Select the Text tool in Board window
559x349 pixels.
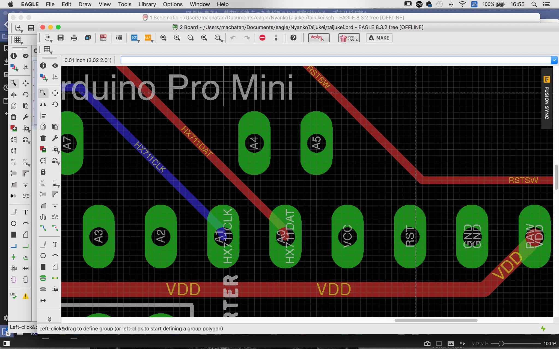coord(55,244)
